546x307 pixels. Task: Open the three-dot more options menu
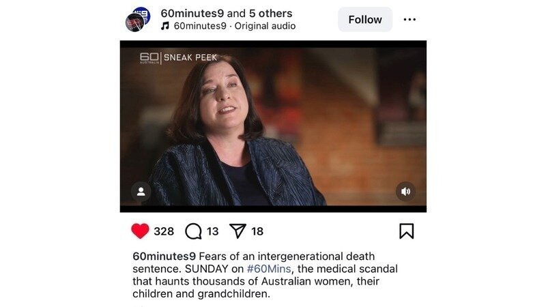[x=409, y=20]
